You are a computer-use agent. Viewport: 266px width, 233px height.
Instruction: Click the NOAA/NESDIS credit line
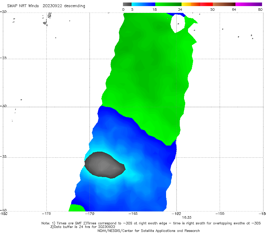point(148,230)
